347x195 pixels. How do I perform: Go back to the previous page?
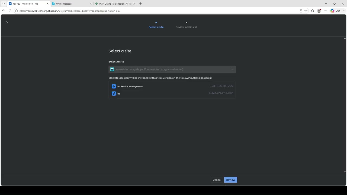tap(4, 11)
